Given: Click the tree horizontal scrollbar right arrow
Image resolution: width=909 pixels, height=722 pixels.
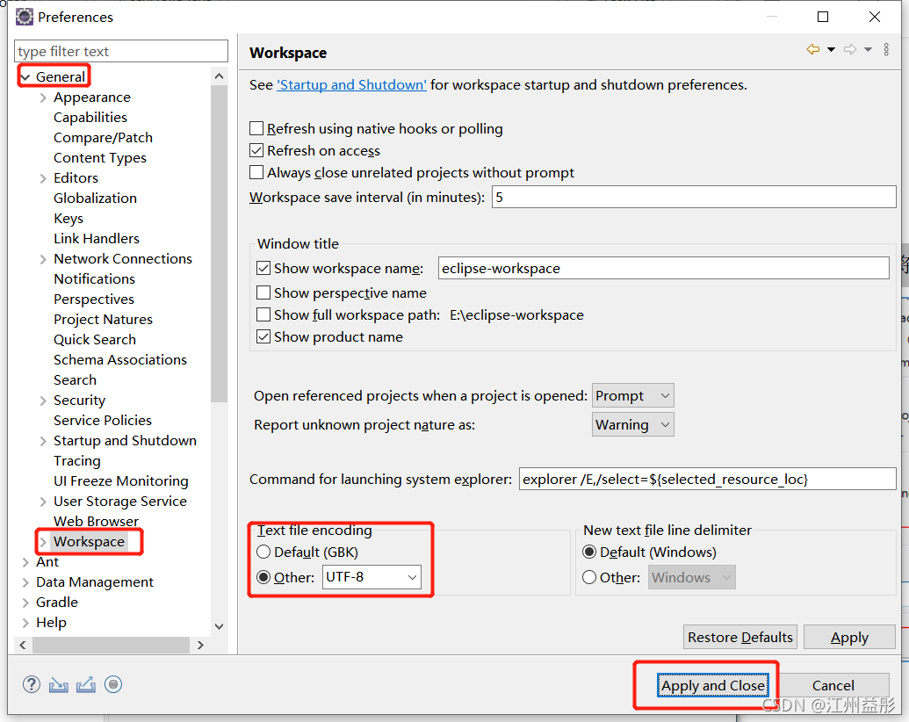Looking at the screenshot, I should pos(200,645).
